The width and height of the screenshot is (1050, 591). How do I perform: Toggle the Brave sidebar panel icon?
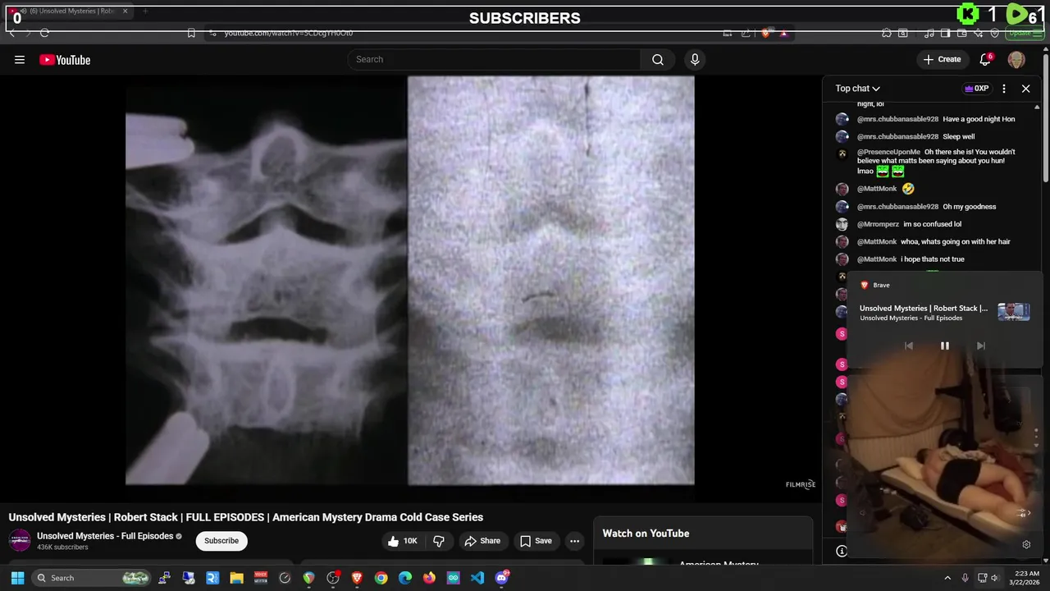[x=946, y=33]
